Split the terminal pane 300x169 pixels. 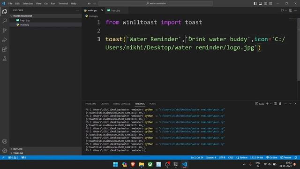tap(275, 104)
